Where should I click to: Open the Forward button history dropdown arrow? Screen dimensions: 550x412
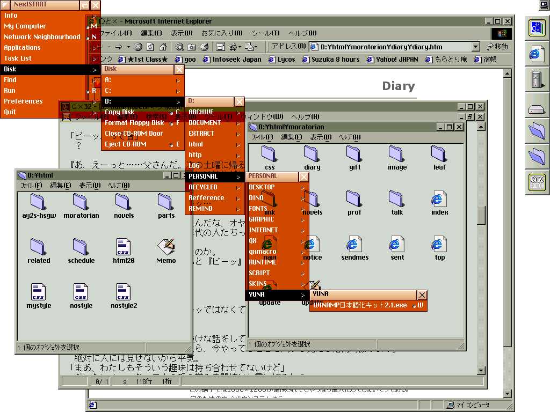click(x=128, y=47)
